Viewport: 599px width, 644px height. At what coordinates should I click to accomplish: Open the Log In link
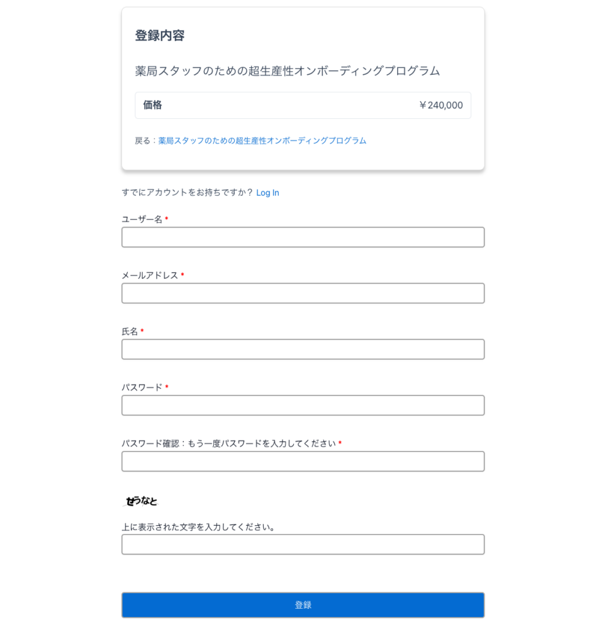tap(267, 192)
